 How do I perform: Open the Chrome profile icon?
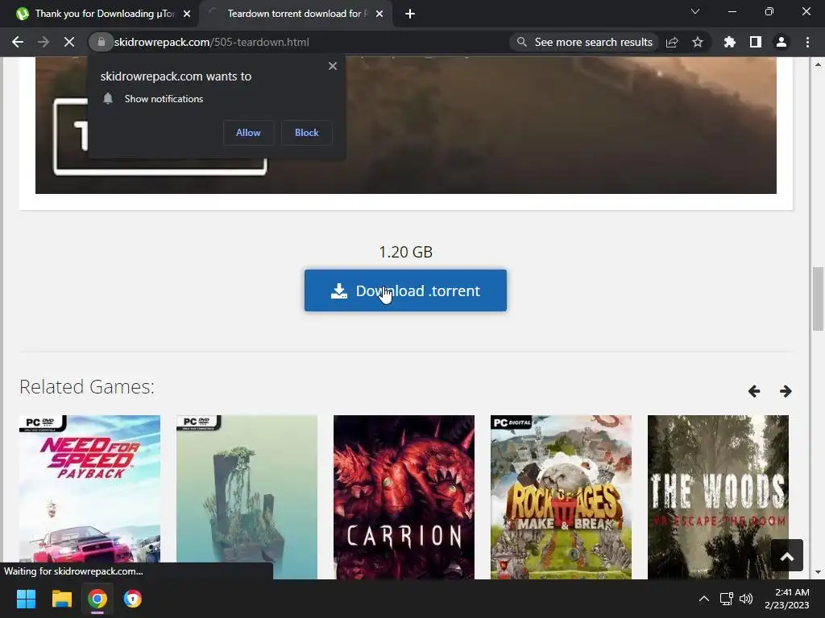tap(781, 42)
